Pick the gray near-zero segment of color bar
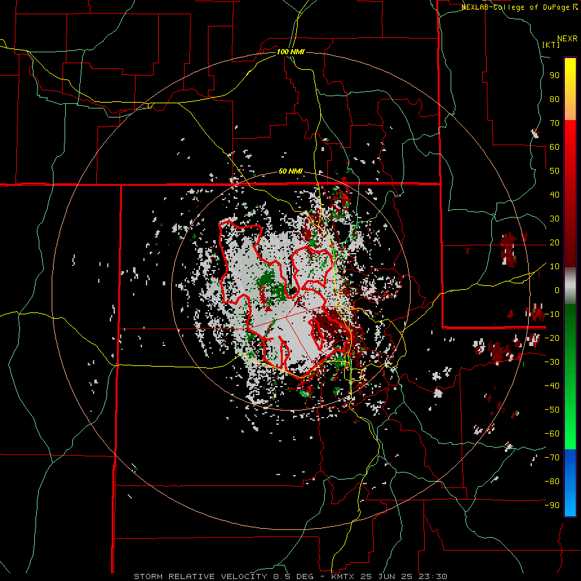The height and width of the screenshot is (581, 581). [570, 286]
